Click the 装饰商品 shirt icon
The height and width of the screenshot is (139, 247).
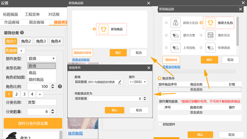104,29
